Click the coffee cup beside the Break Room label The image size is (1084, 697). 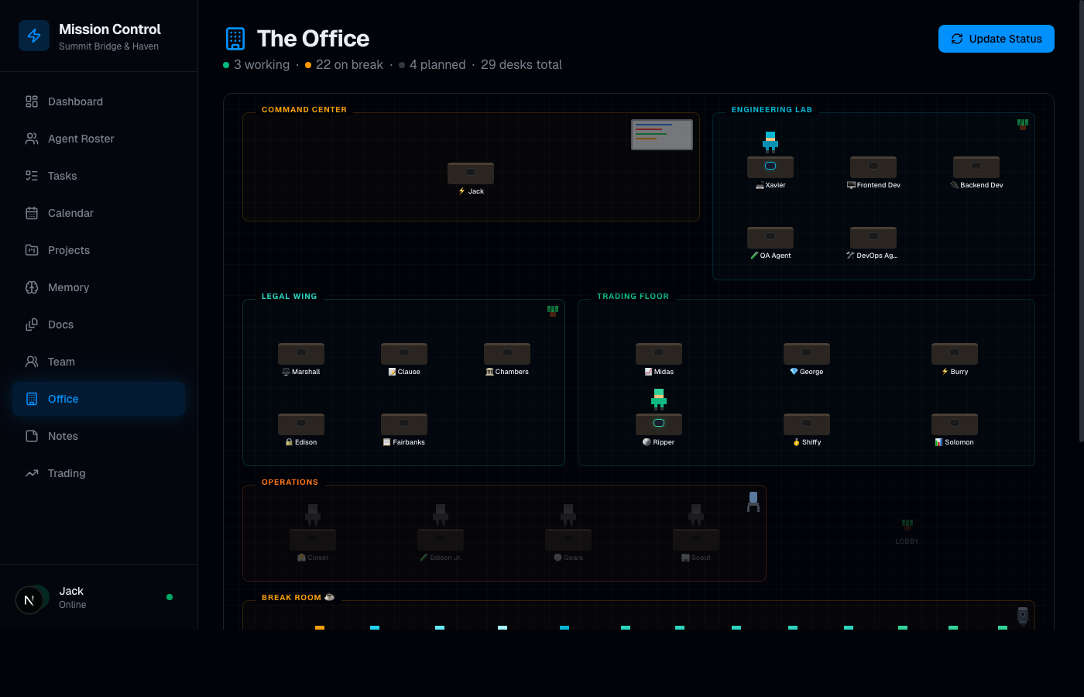[329, 597]
